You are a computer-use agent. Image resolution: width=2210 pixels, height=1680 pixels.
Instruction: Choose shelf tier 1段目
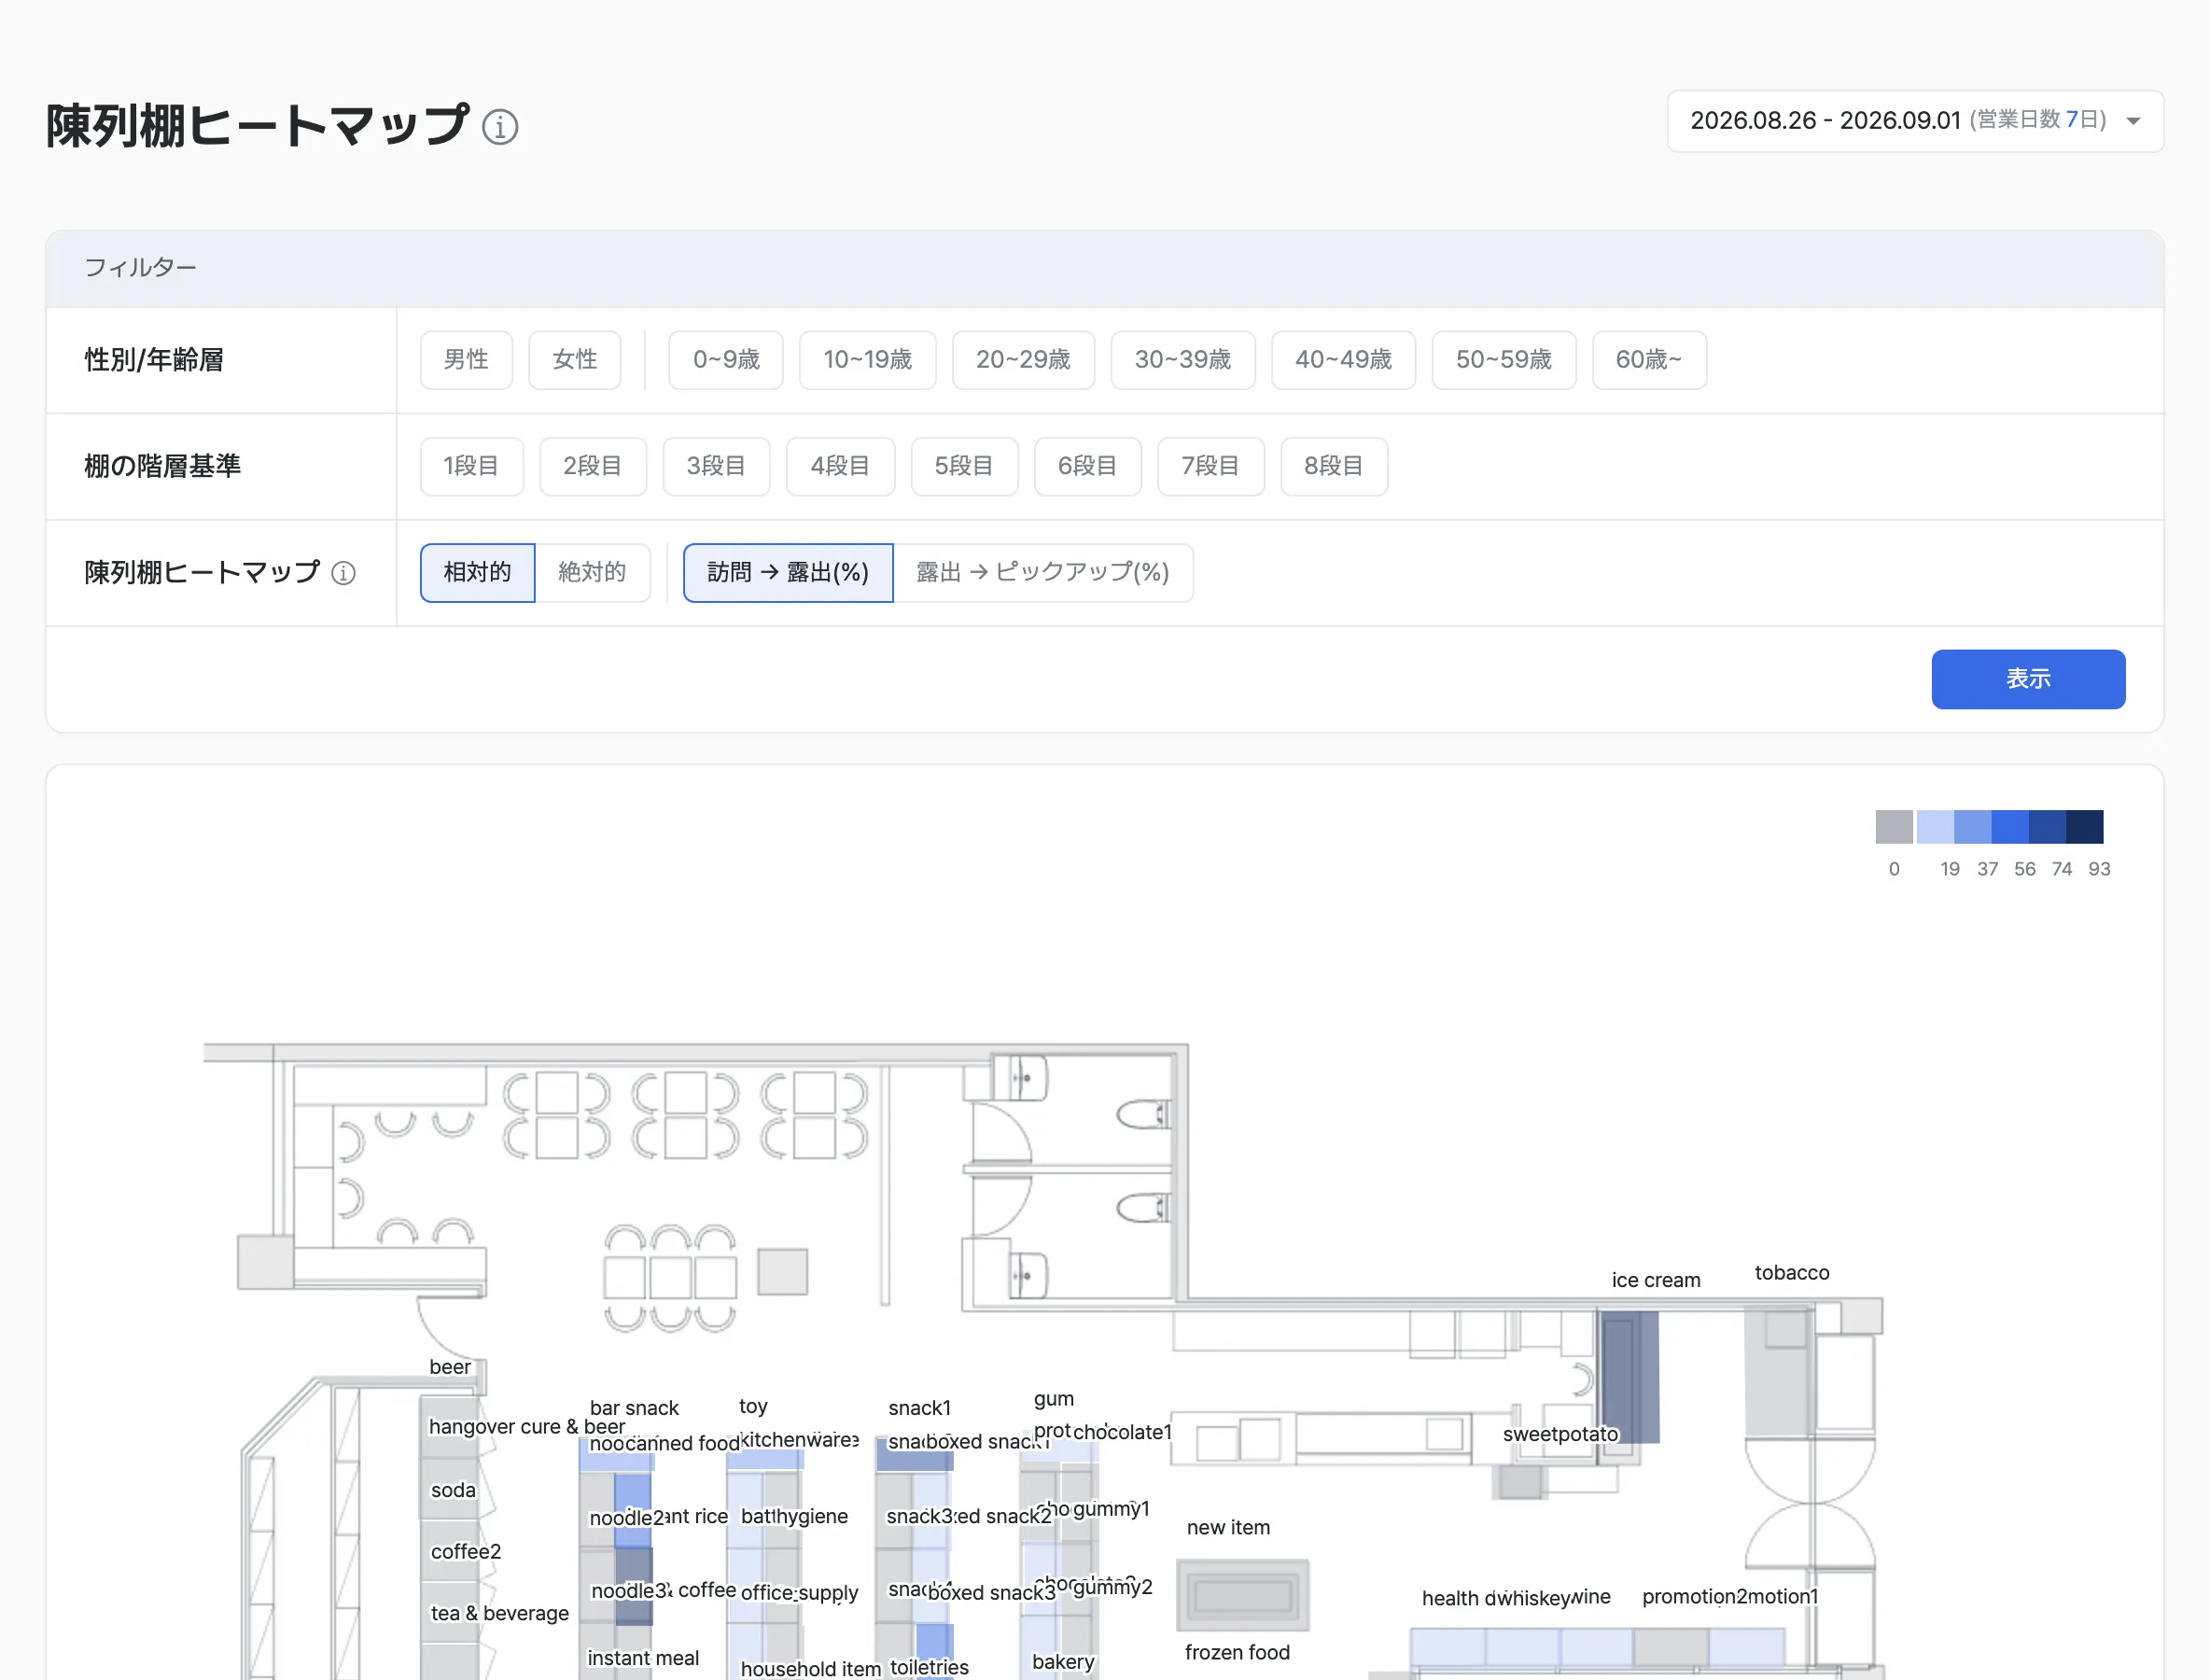coord(471,466)
